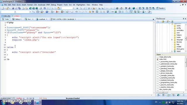The height and width of the screenshot is (105, 187).
Task: Close the File Browser panel
Action: [186, 19]
